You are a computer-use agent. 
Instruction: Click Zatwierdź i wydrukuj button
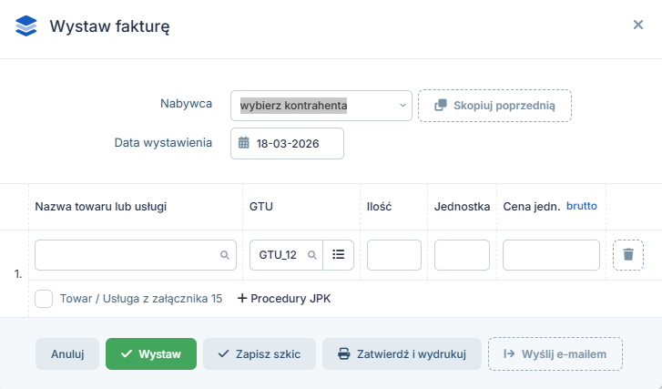402,353
